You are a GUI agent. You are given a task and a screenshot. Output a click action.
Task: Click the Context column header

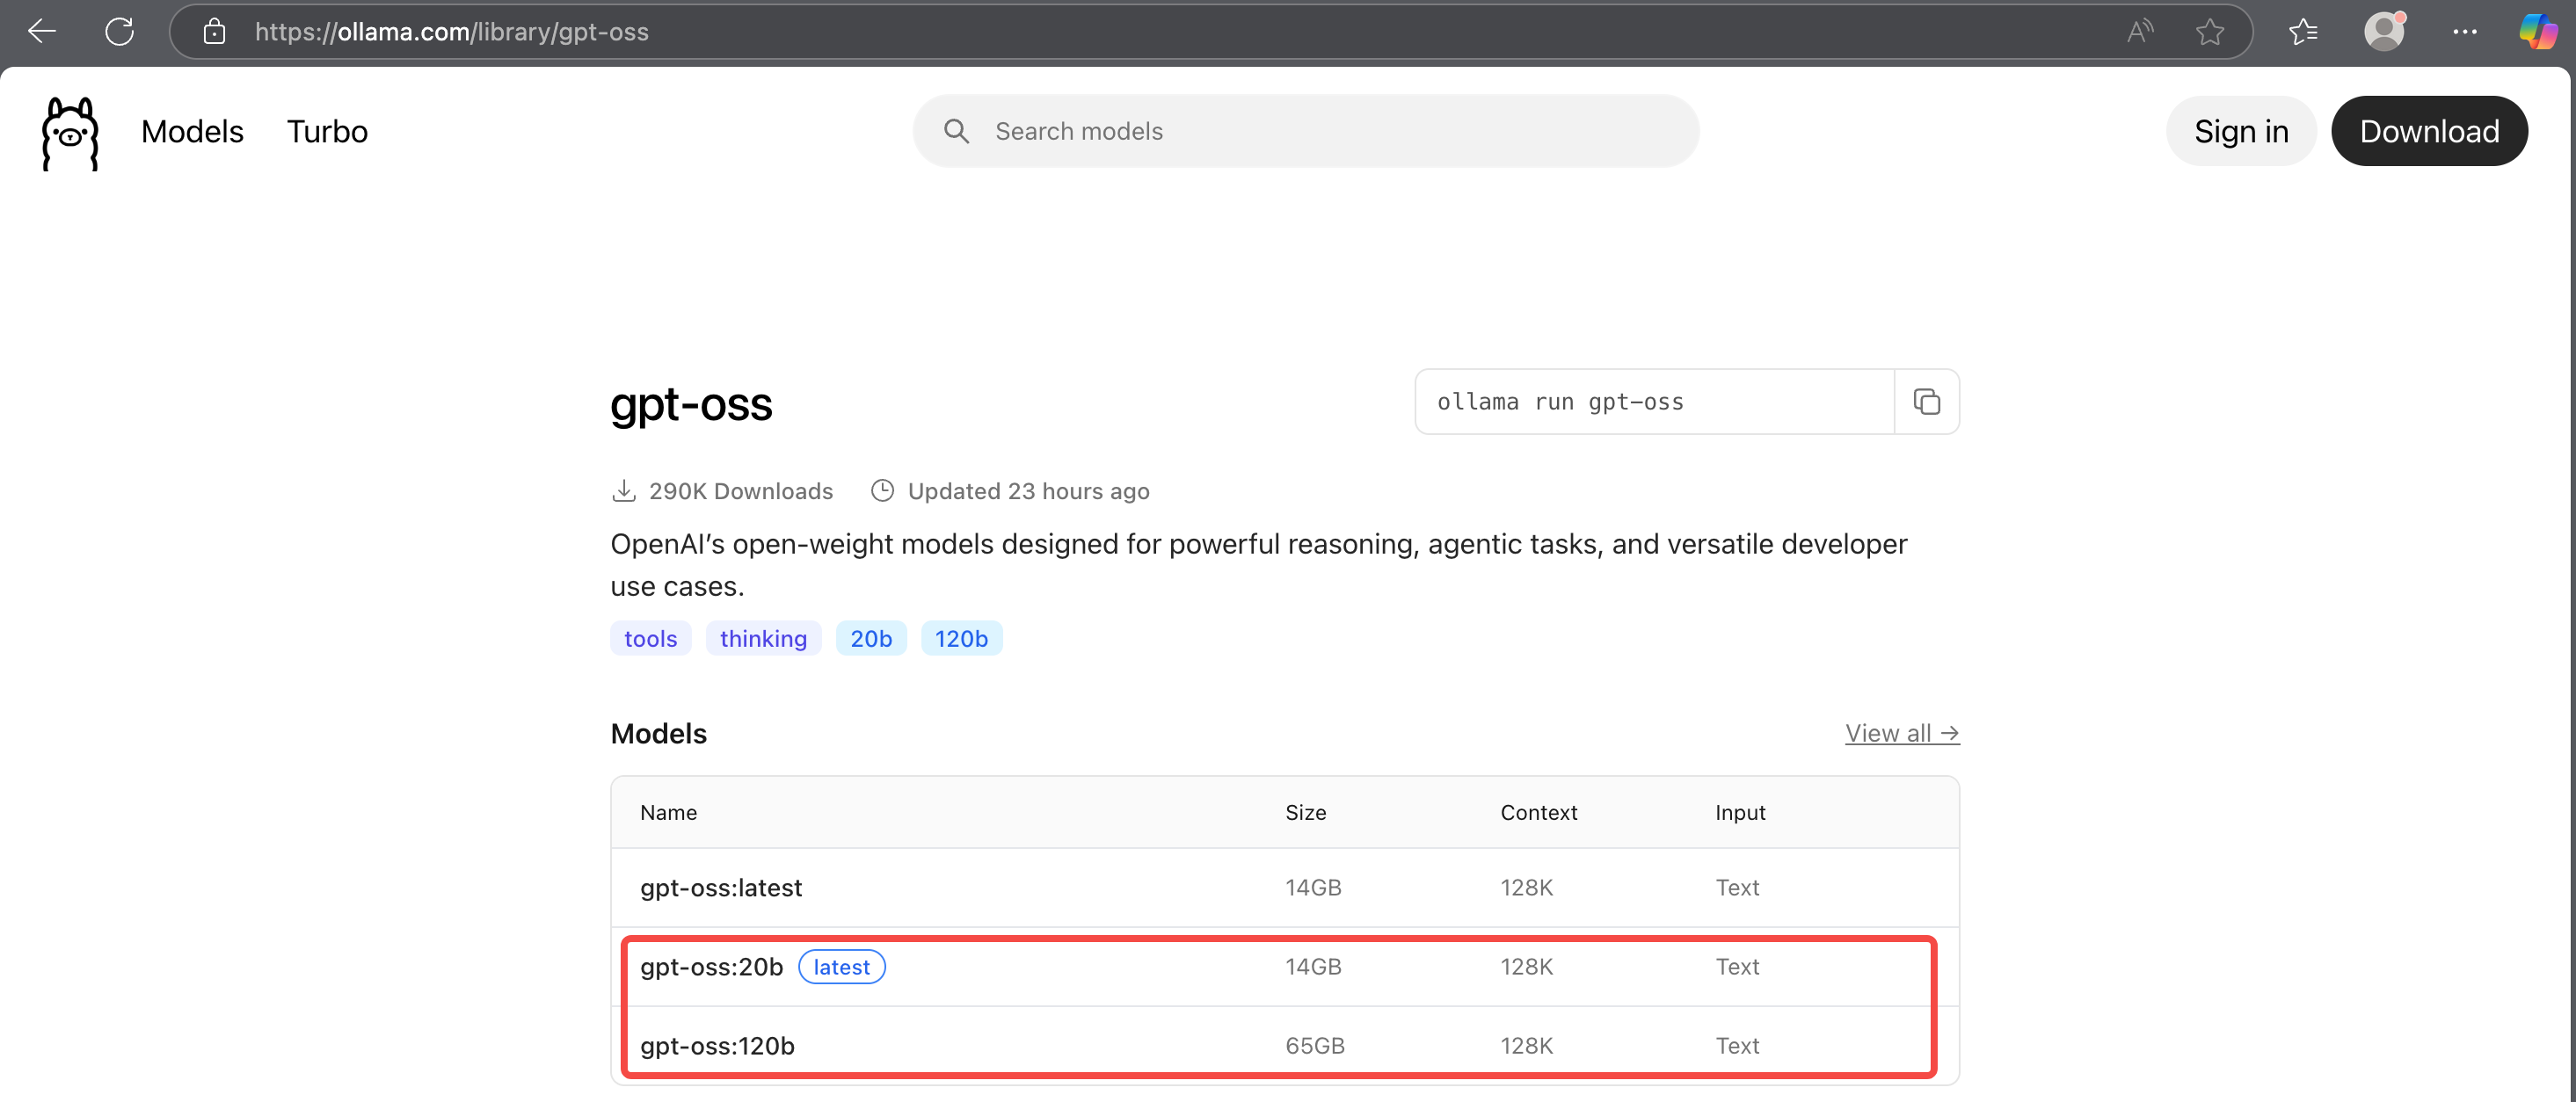pyautogui.click(x=1538, y=813)
